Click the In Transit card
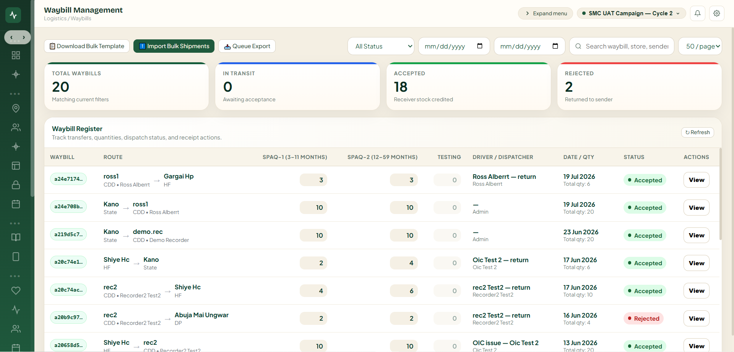 coord(297,86)
